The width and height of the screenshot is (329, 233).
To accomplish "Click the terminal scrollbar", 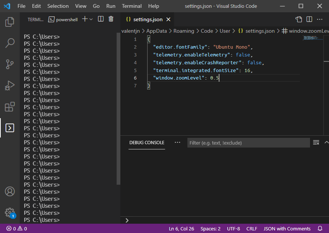I will click(x=118, y=109).
